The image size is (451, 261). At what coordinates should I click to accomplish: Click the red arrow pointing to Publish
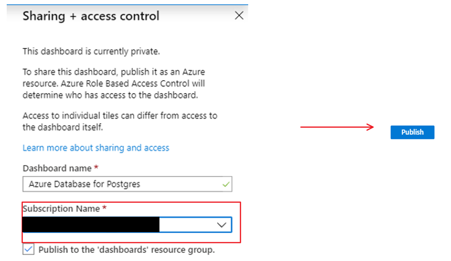337,127
